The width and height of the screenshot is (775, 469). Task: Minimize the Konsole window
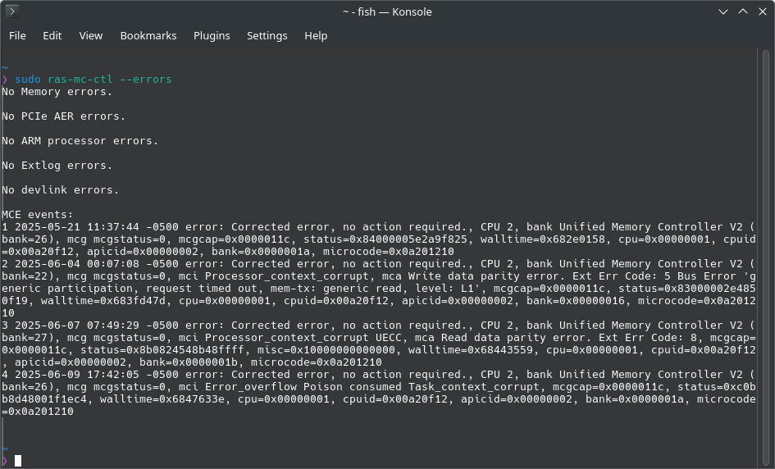pos(723,11)
